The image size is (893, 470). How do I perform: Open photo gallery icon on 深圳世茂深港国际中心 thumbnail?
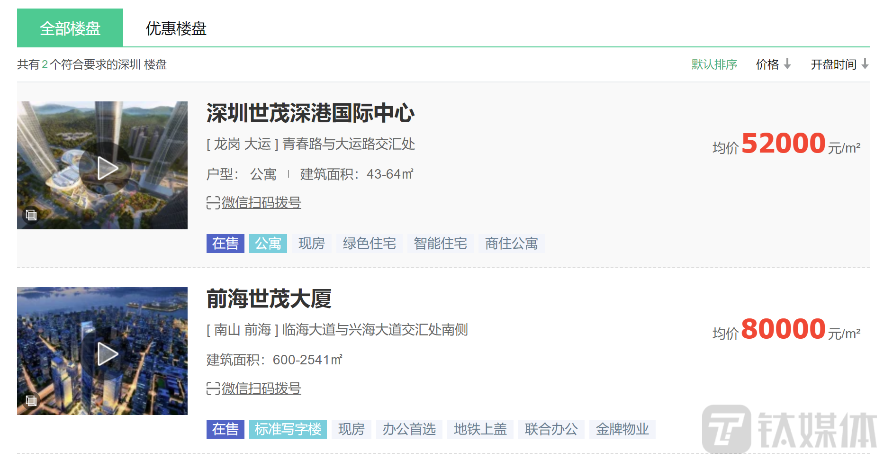31,215
